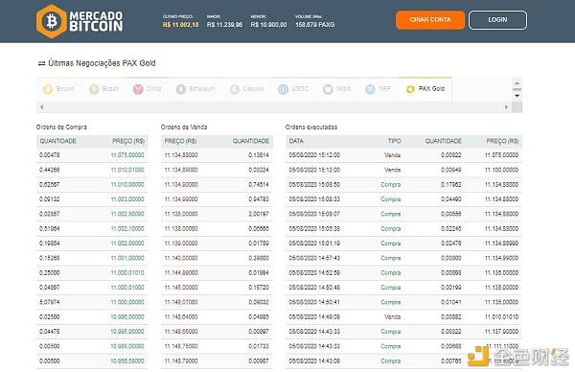Click the CRIAR CONTA button
This screenshot has width=575, height=372.
coord(430,20)
